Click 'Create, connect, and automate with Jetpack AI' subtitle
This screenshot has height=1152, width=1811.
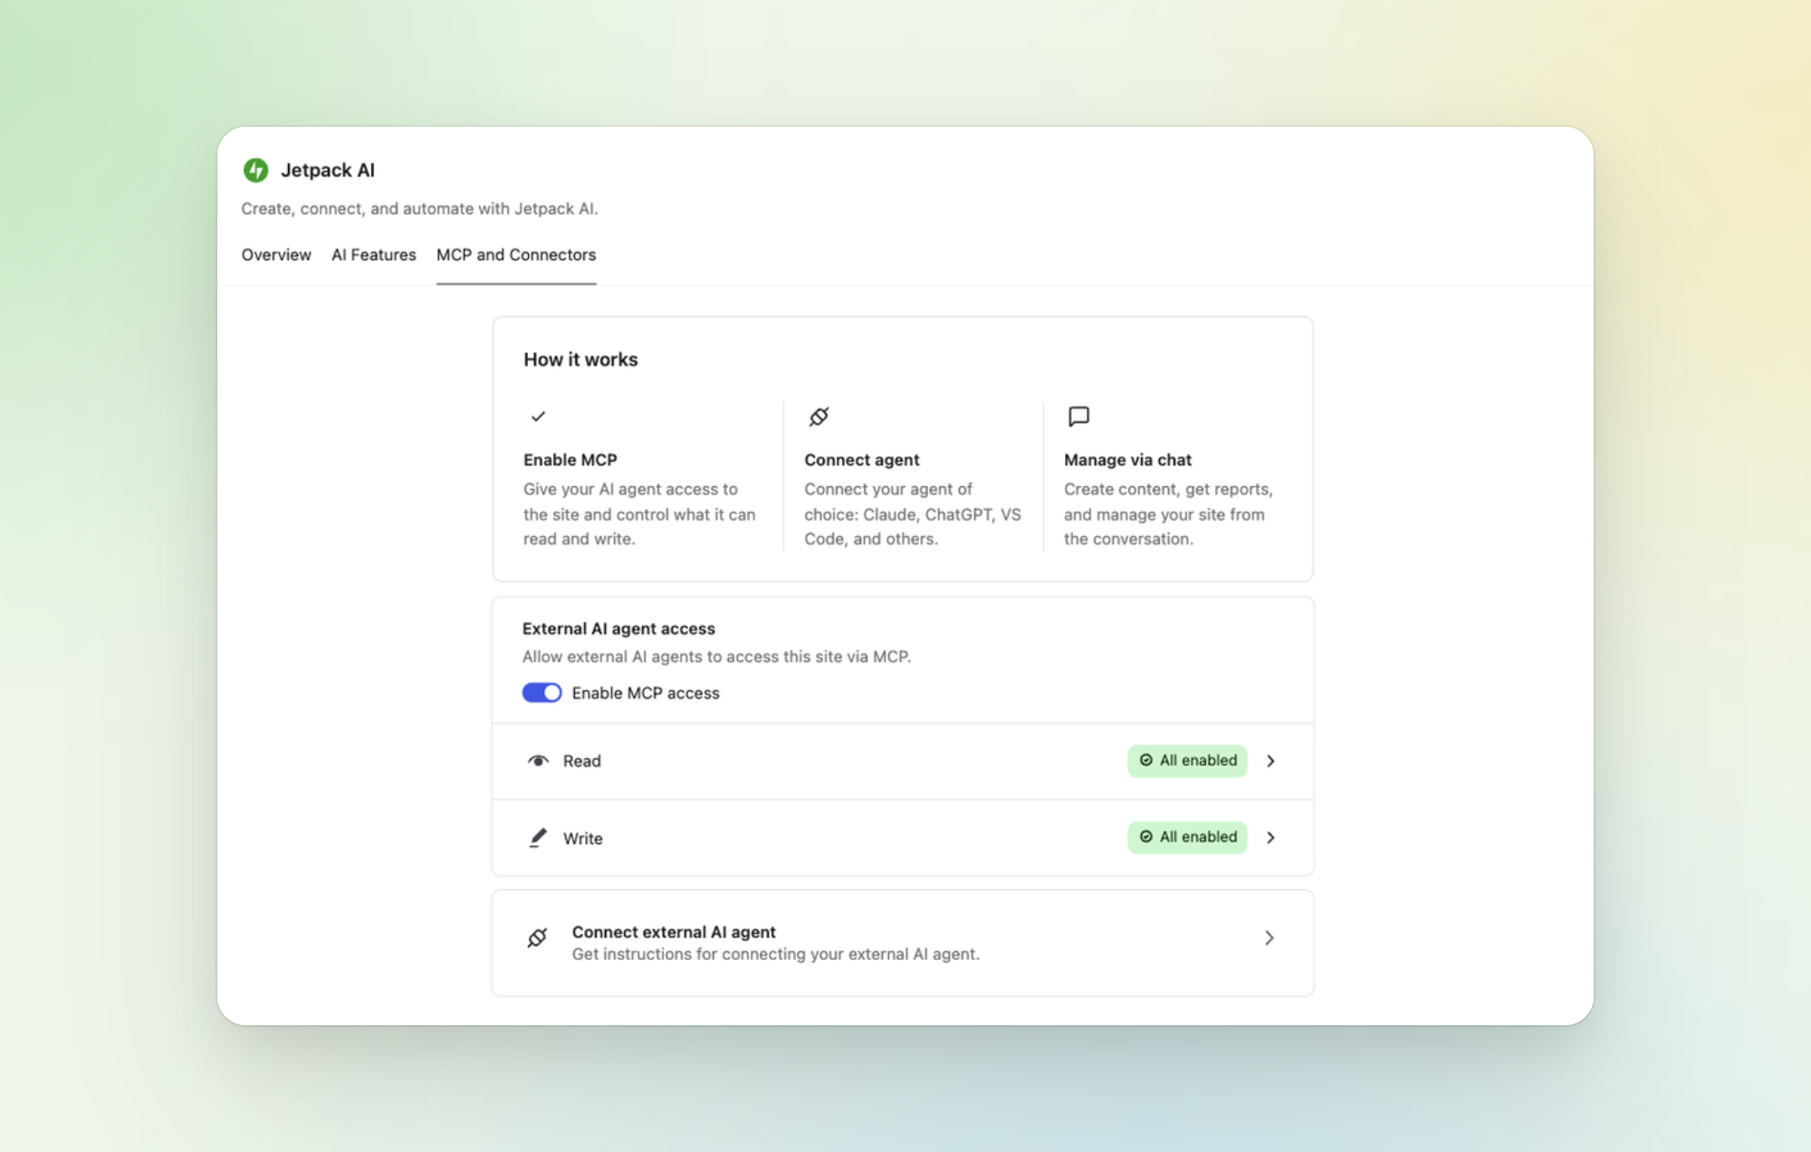[419, 209]
